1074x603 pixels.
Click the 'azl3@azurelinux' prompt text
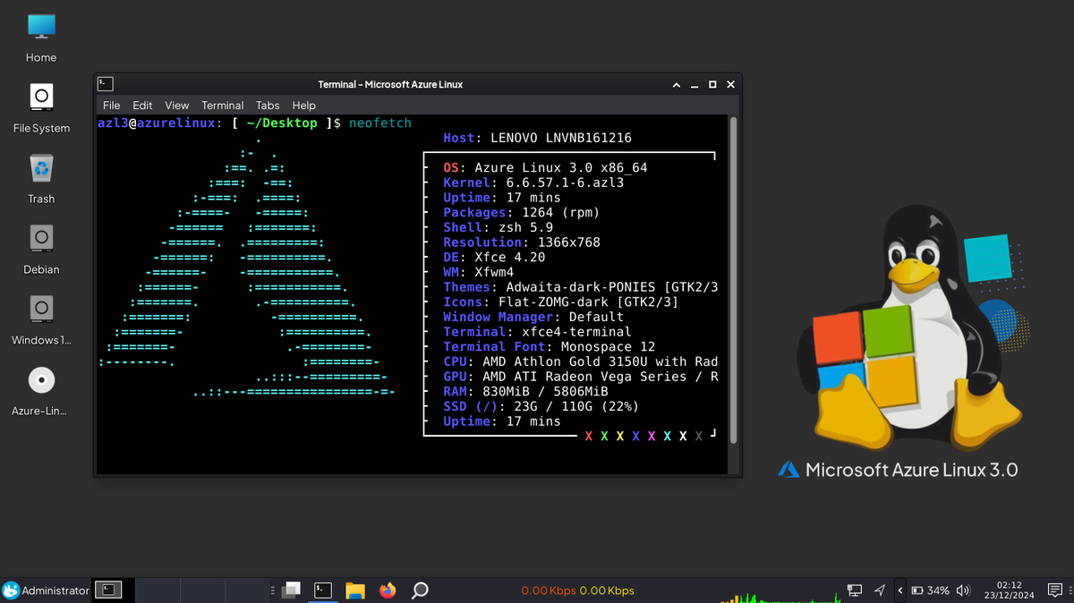[157, 123]
